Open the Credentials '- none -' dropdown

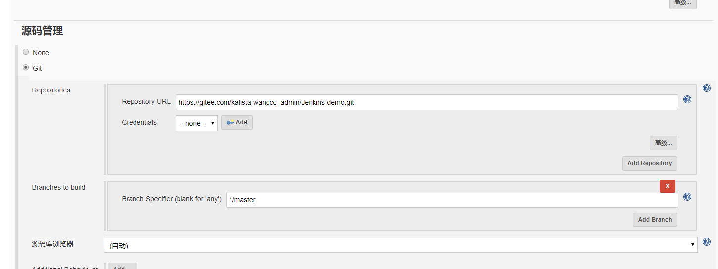(196, 123)
